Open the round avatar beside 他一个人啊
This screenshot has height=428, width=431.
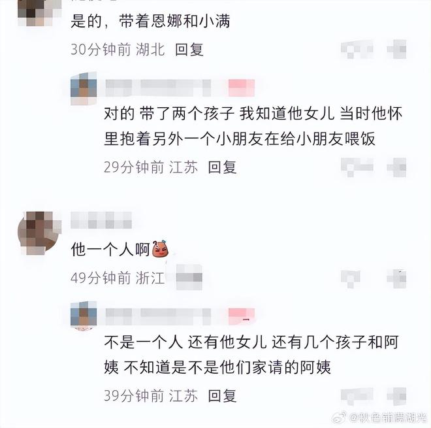click(40, 233)
